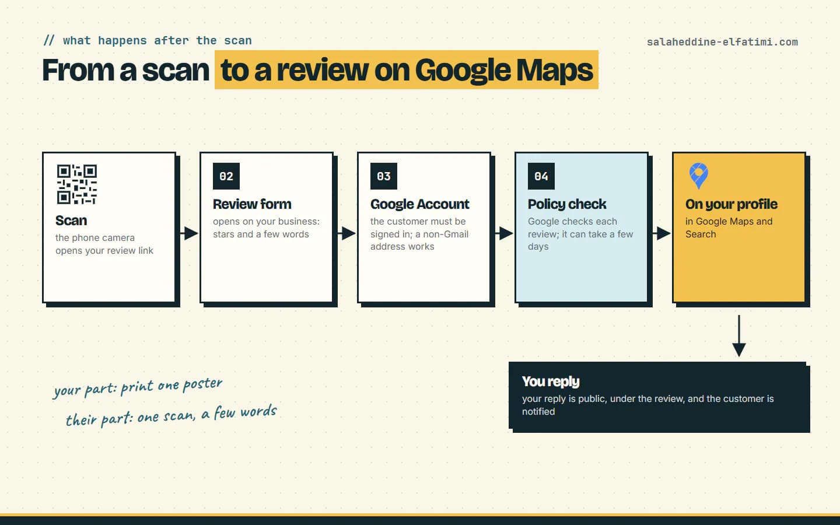This screenshot has height=525, width=840.
Task: Click the "Policy check" heading
Action: pos(567,204)
